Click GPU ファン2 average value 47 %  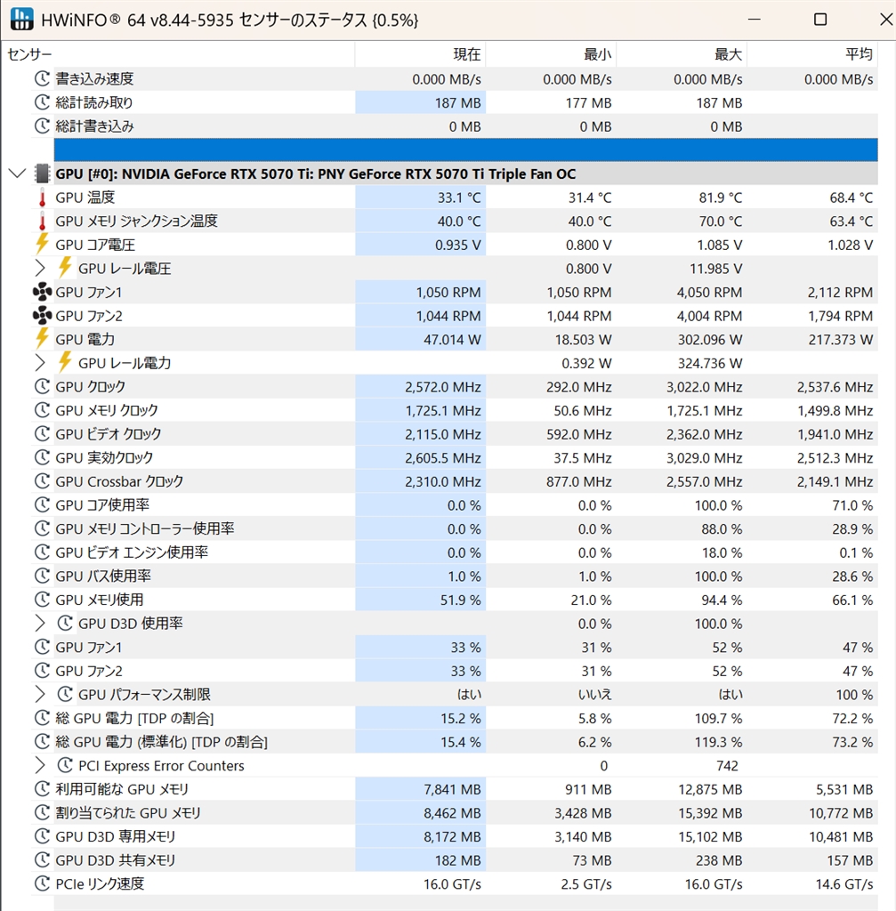[x=858, y=671]
